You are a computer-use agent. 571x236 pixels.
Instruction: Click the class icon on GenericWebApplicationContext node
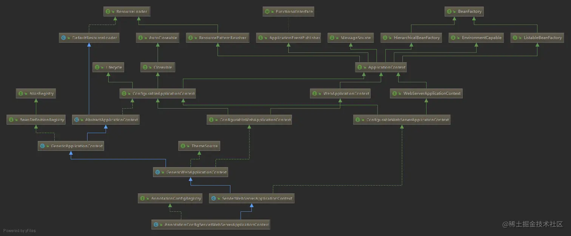click(157, 172)
